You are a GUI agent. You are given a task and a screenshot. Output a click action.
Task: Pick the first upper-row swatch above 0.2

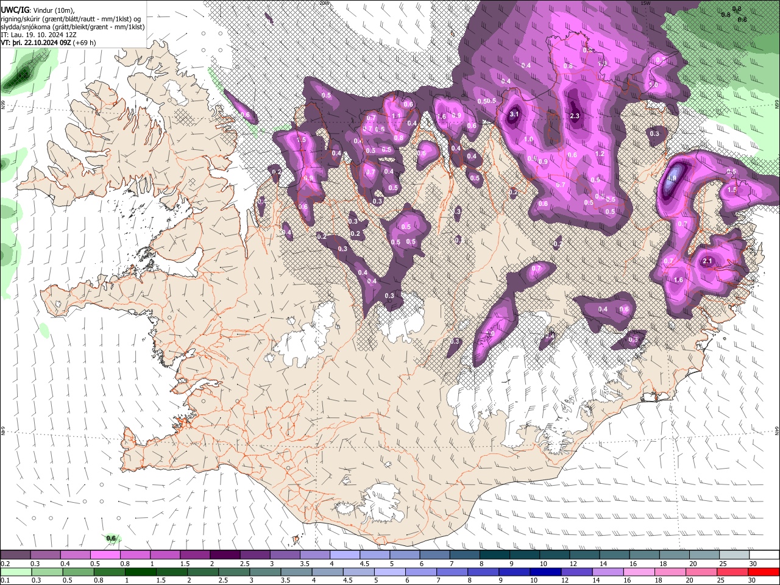tap(15, 555)
